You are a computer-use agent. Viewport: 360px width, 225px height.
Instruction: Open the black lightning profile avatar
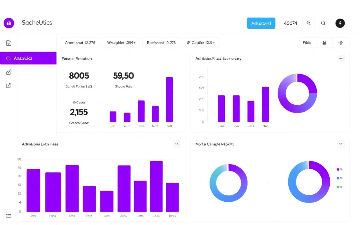340,23
